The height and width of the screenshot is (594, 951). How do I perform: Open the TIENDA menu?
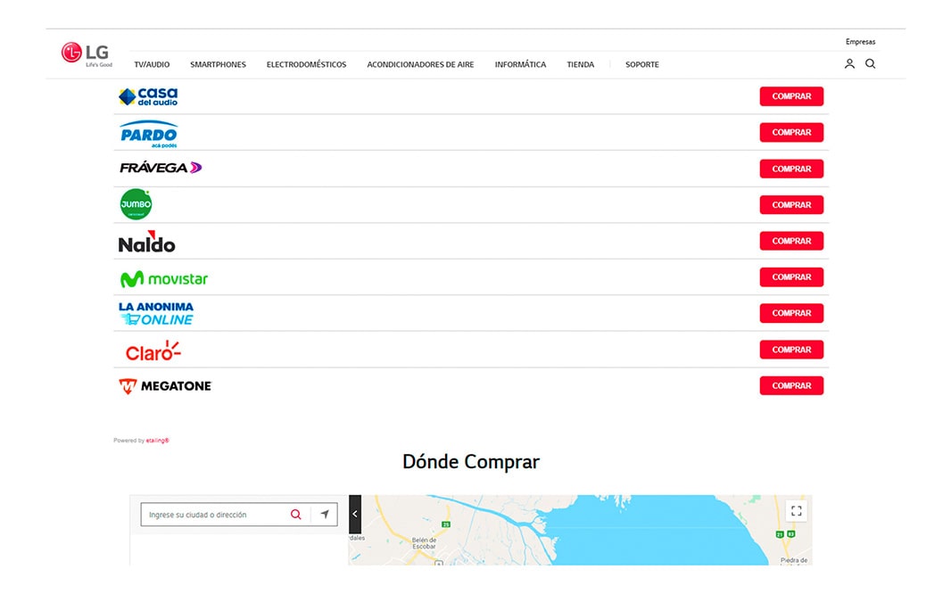(581, 64)
